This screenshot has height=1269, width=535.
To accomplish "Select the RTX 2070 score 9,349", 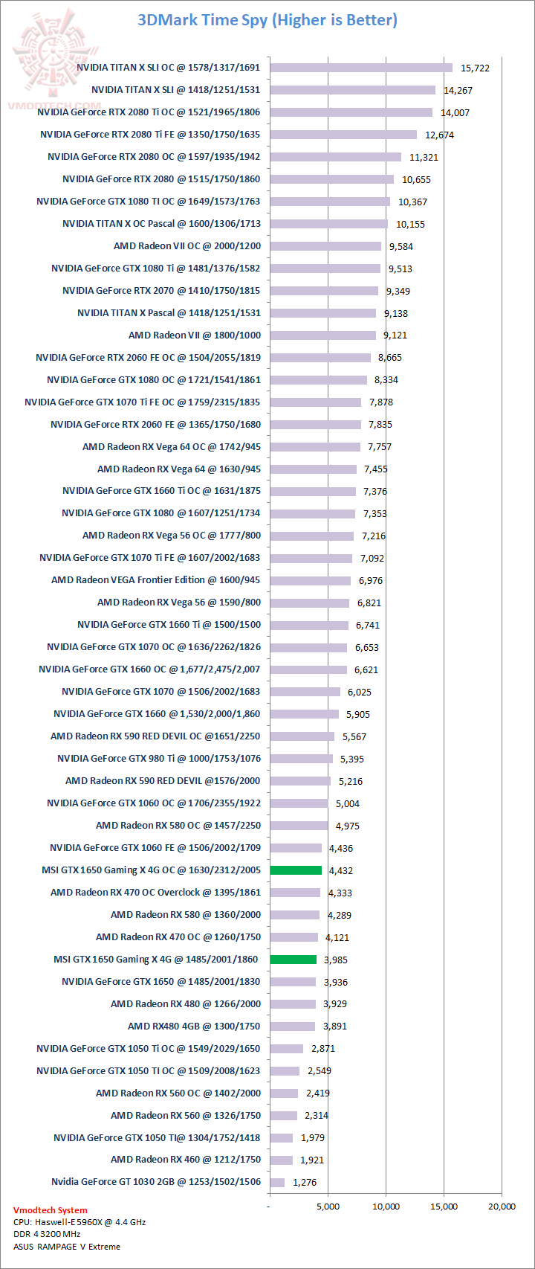I will point(398,291).
